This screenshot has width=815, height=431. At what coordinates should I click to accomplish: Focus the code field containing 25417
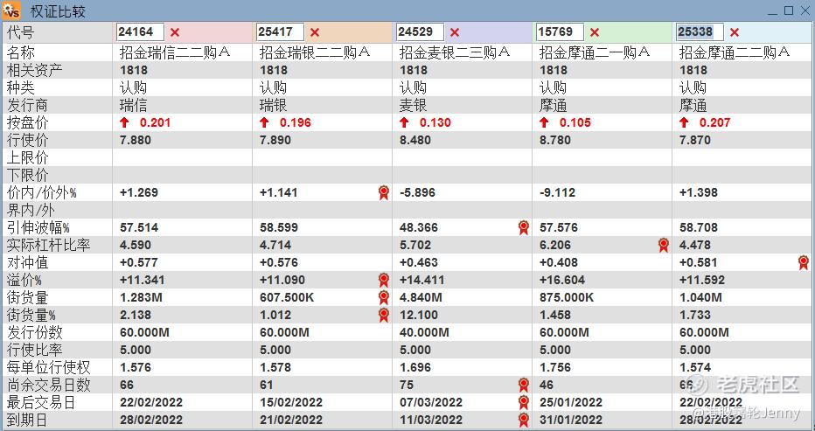280,32
